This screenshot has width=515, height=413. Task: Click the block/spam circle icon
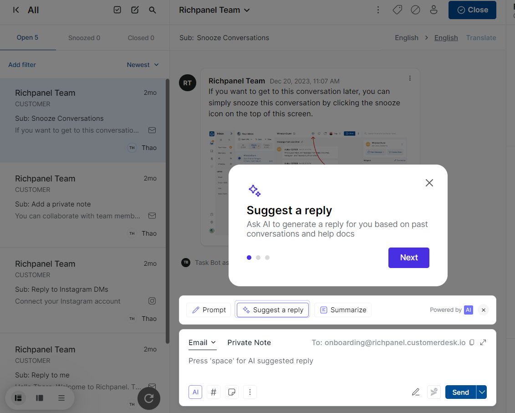pos(415,10)
